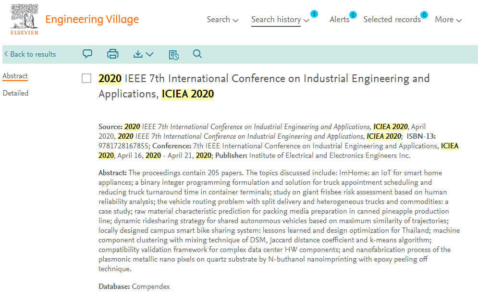Click the Selected records count badge
This screenshot has height=299, width=478.
424,15
